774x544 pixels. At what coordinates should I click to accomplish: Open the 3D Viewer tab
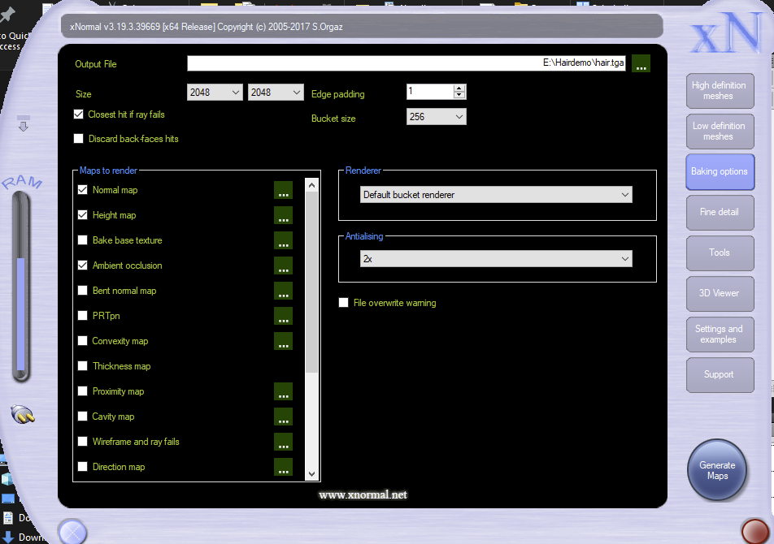click(718, 293)
